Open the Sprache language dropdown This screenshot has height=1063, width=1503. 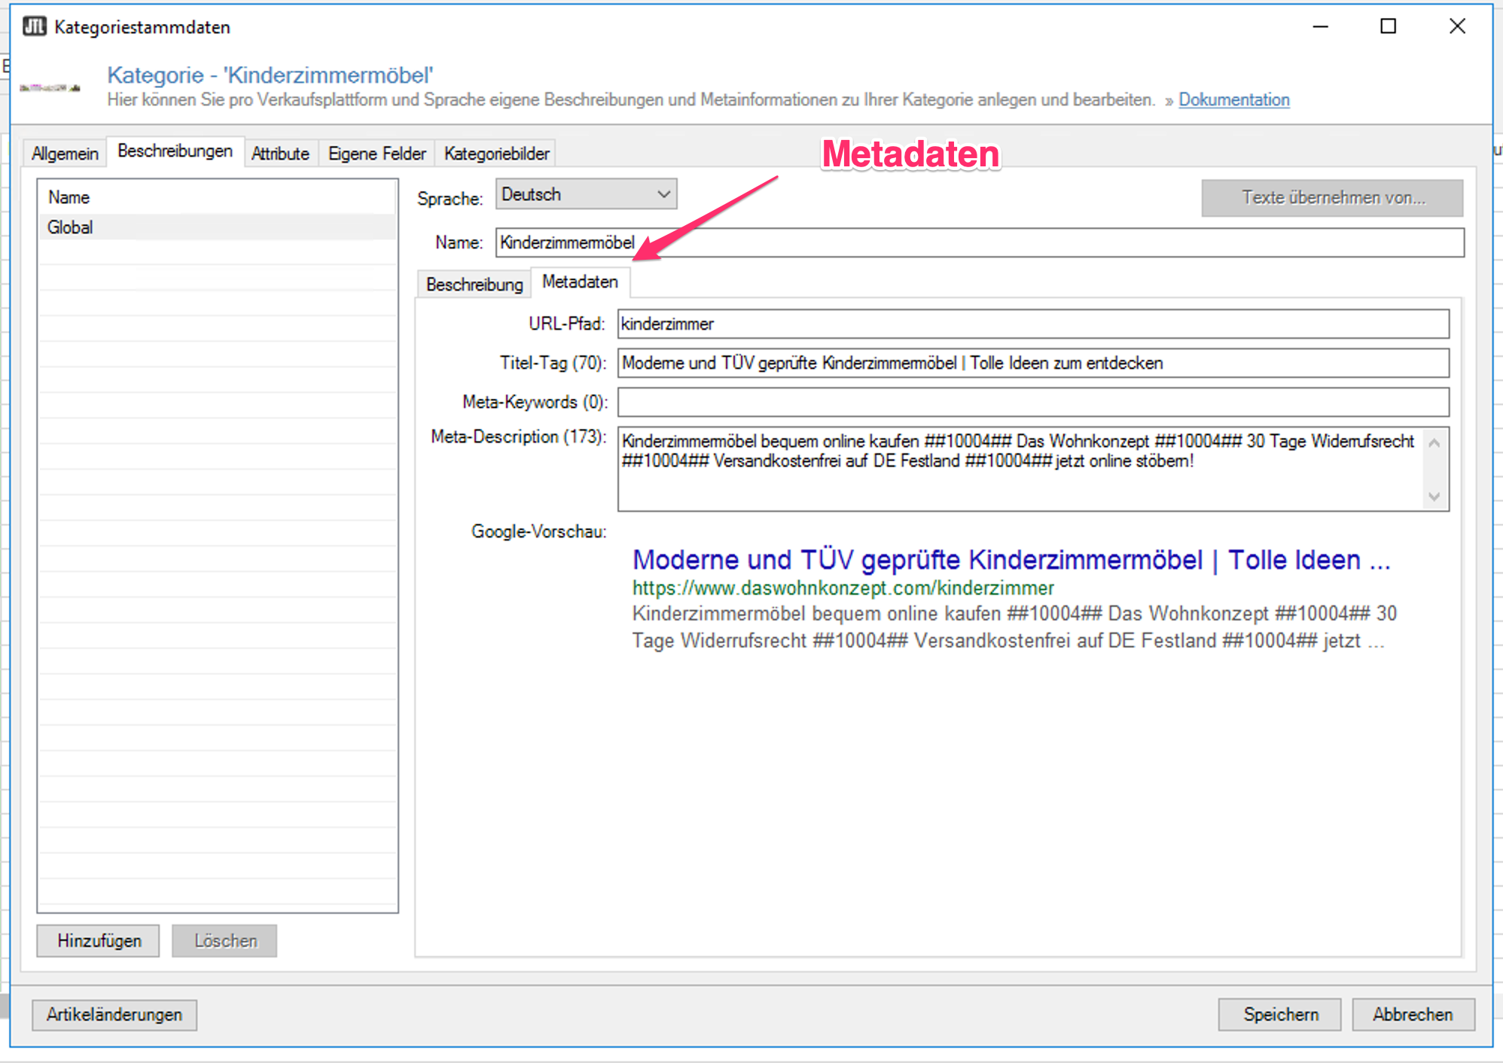pyautogui.click(x=586, y=194)
